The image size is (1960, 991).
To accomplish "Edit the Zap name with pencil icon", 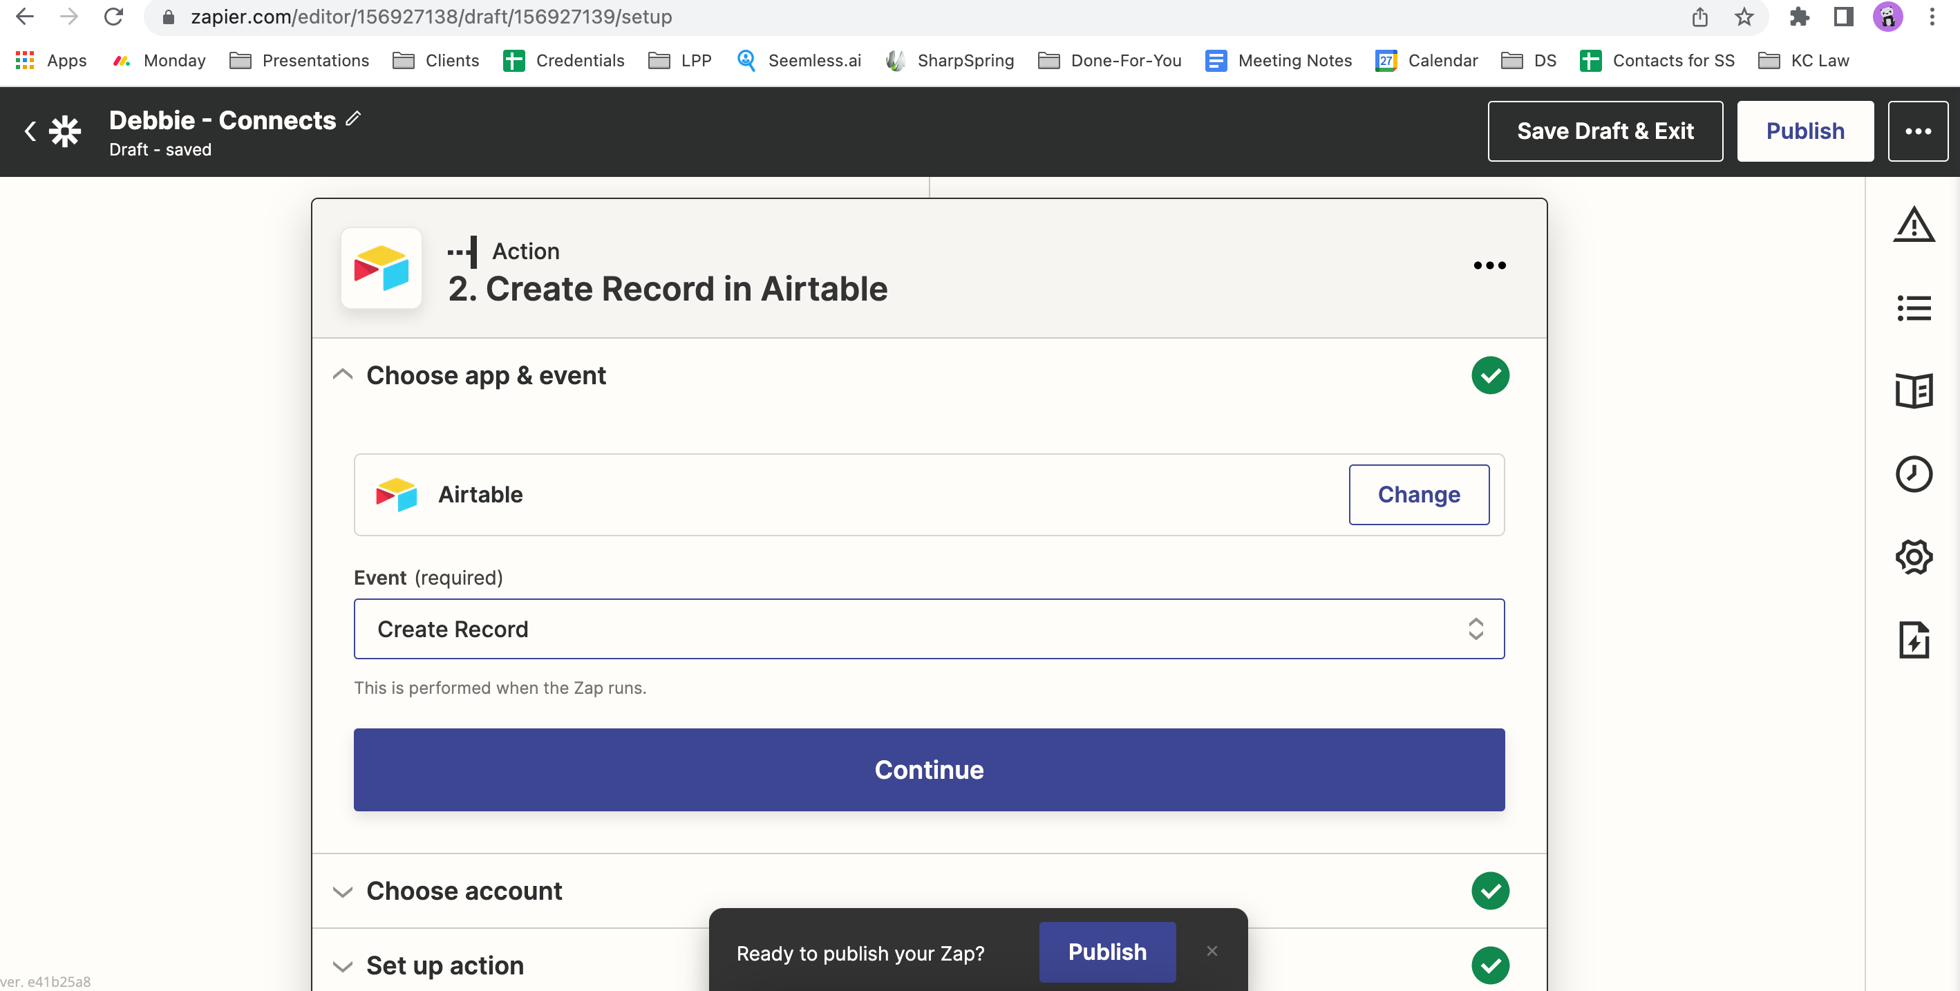I will click(x=353, y=119).
